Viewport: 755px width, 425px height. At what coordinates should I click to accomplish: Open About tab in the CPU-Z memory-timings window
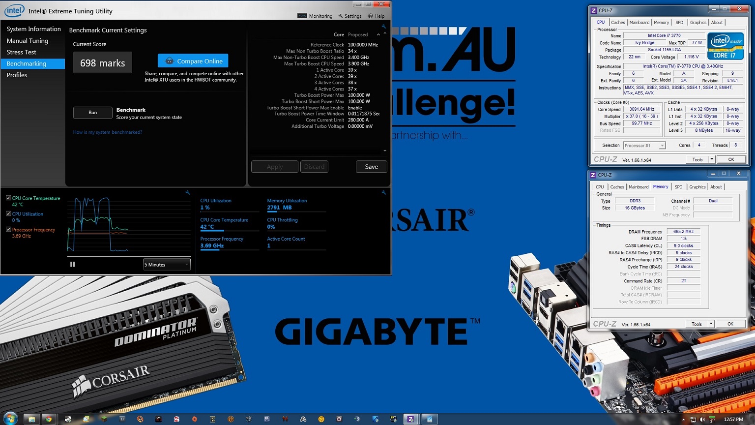716,187
